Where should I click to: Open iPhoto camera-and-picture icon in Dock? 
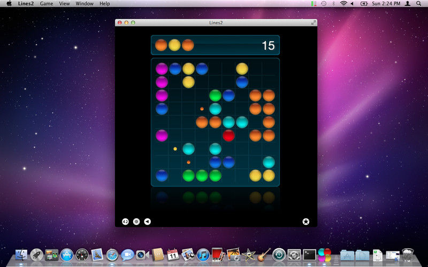(x=233, y=255)
